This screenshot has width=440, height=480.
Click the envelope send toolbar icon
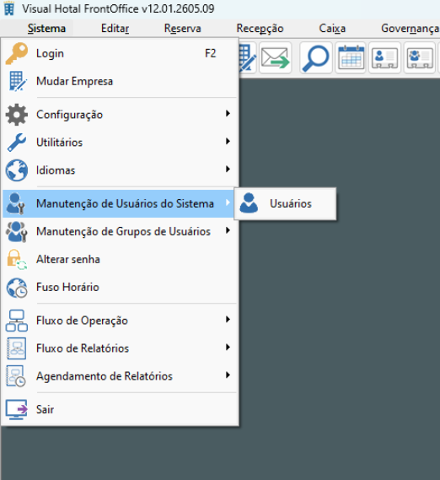[x=275, y=58]
